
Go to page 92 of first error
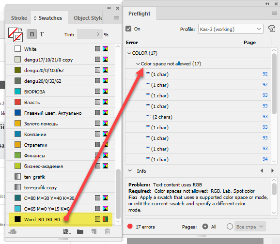click(x=265, y=74)
